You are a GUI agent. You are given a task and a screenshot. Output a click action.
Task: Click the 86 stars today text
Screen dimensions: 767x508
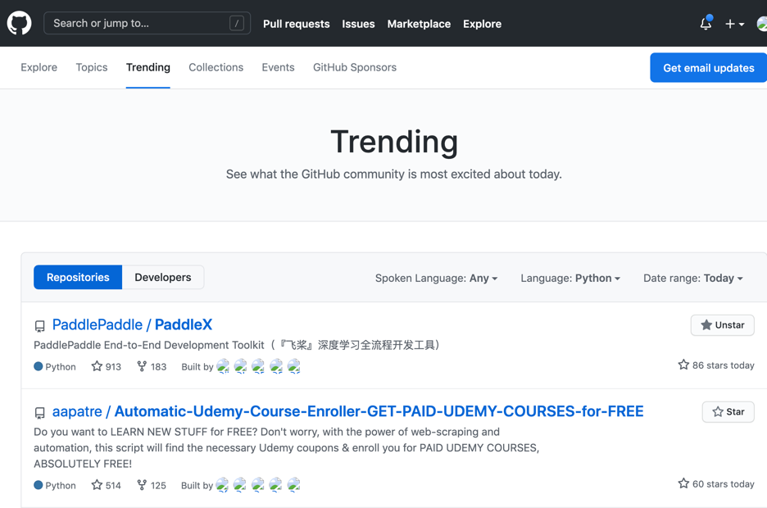click(716, 365)
